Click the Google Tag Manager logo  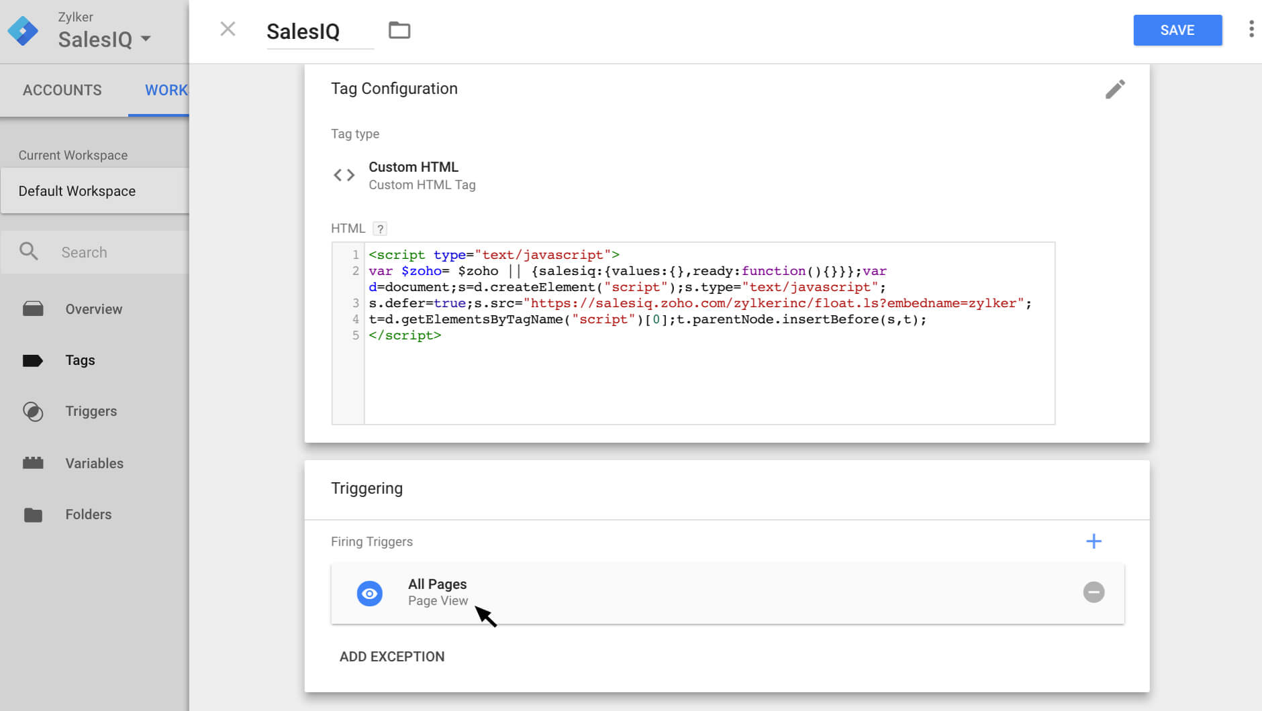[23, 31]
